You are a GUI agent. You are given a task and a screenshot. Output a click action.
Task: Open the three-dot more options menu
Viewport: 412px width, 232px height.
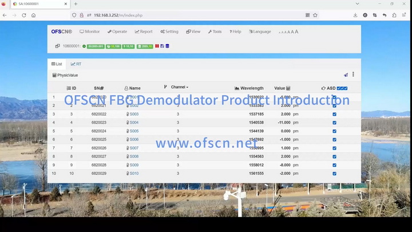[353, 74]
